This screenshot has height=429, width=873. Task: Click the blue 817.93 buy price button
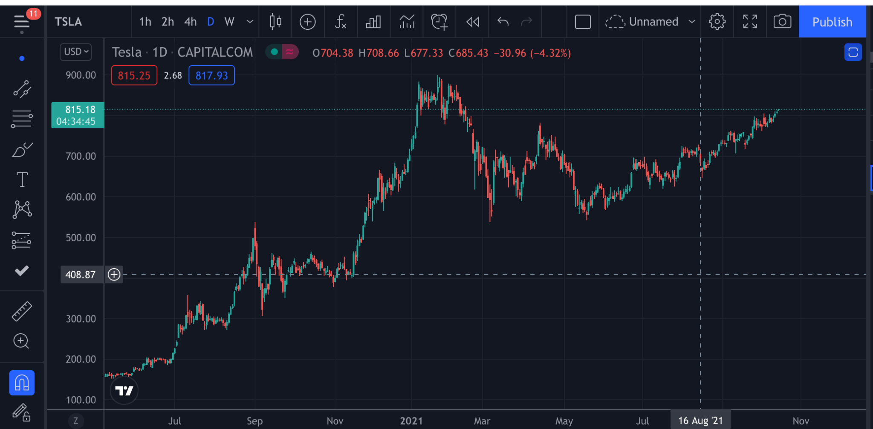pos(211,75)
